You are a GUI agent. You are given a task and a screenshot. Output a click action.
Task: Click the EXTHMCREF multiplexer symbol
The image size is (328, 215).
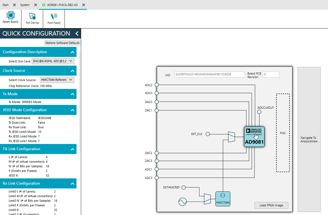pos(207,199)
